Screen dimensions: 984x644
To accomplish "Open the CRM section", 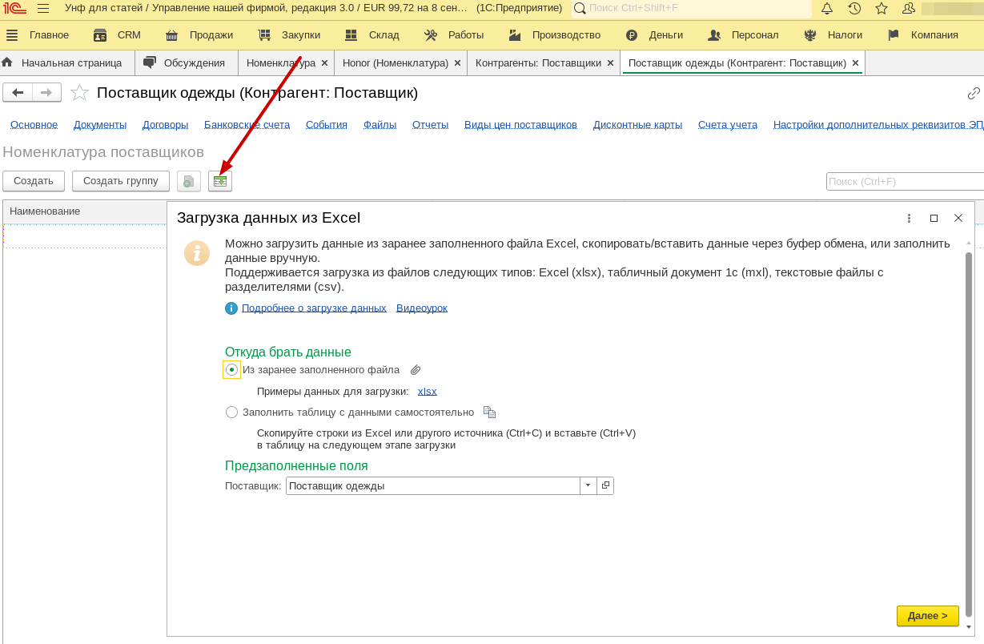I will click(117, 35).
